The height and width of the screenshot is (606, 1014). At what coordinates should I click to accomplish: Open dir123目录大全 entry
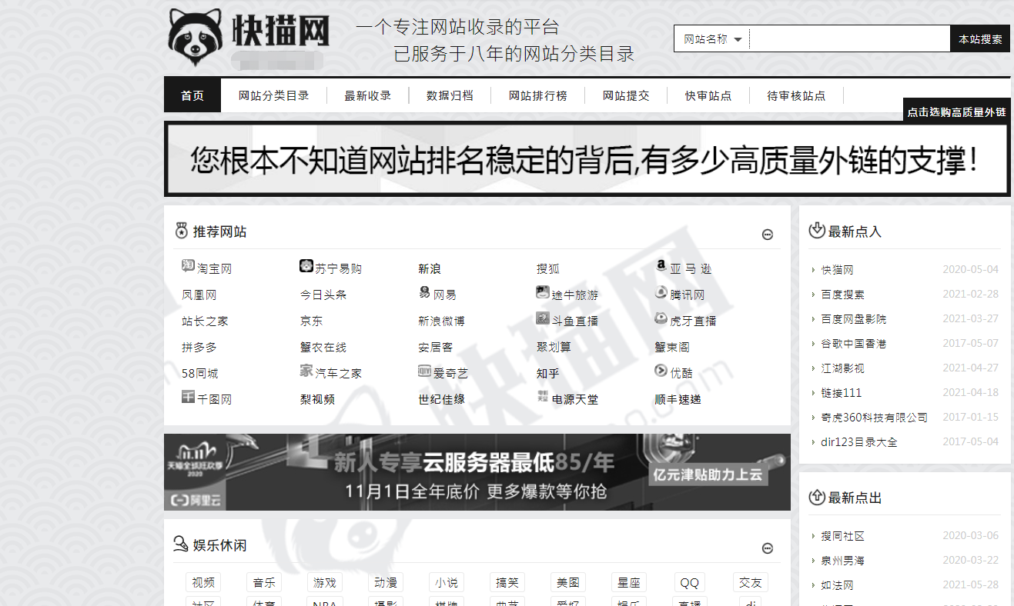tap(859, 442)
